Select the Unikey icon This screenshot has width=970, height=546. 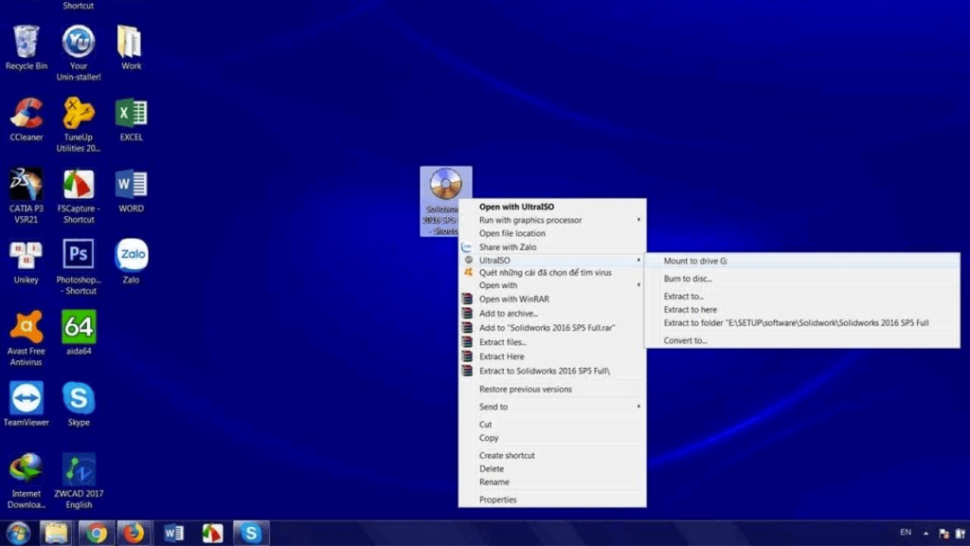pos(26,254)
